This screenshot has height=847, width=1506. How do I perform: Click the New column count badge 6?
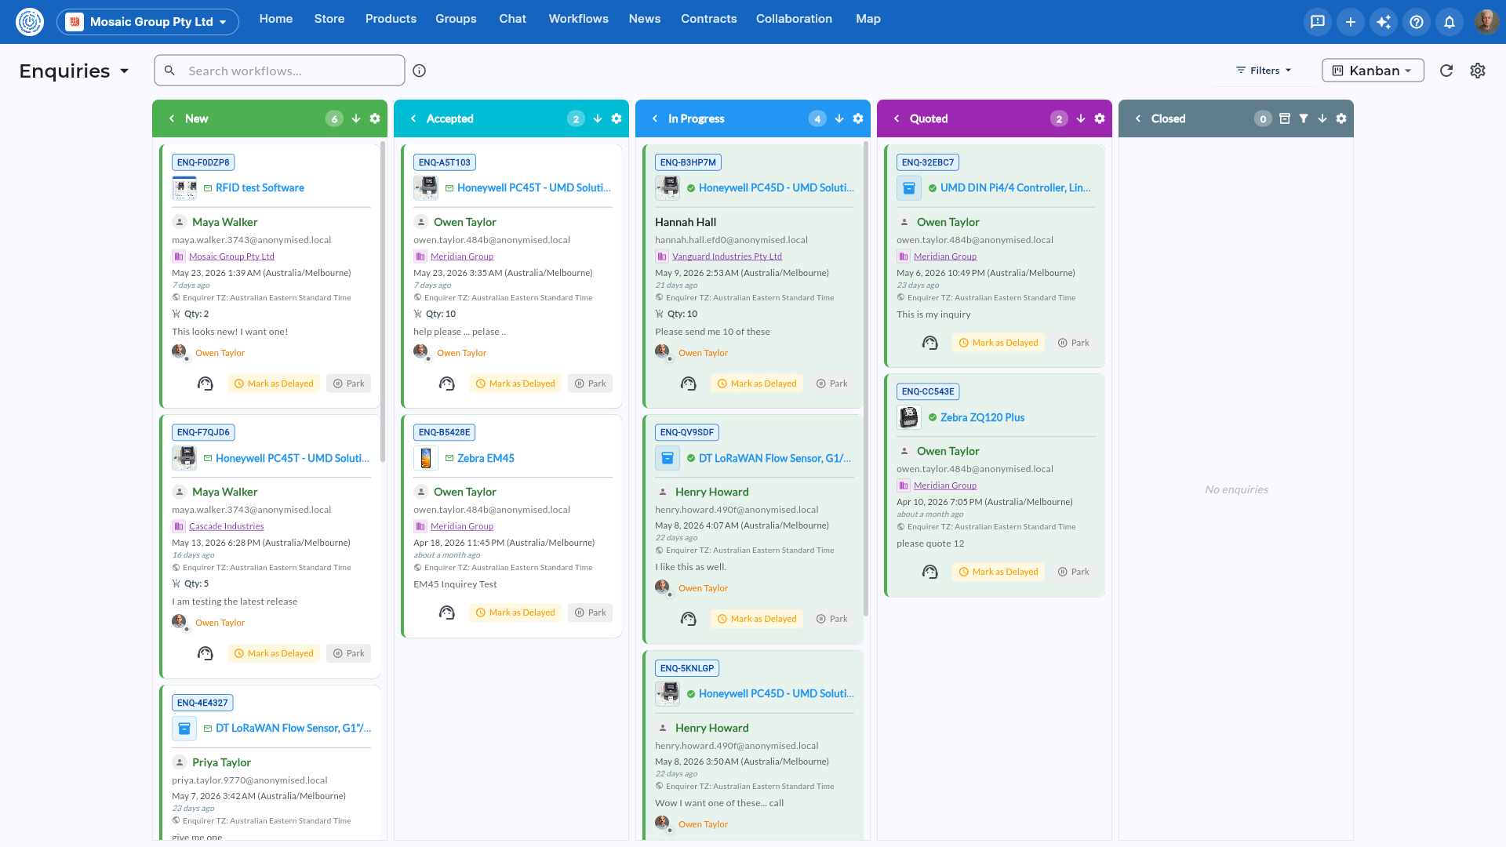[334, 118]
